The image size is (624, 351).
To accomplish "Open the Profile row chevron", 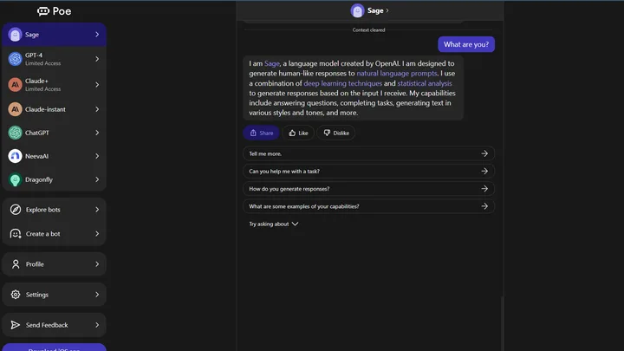I will click(97, 263).
